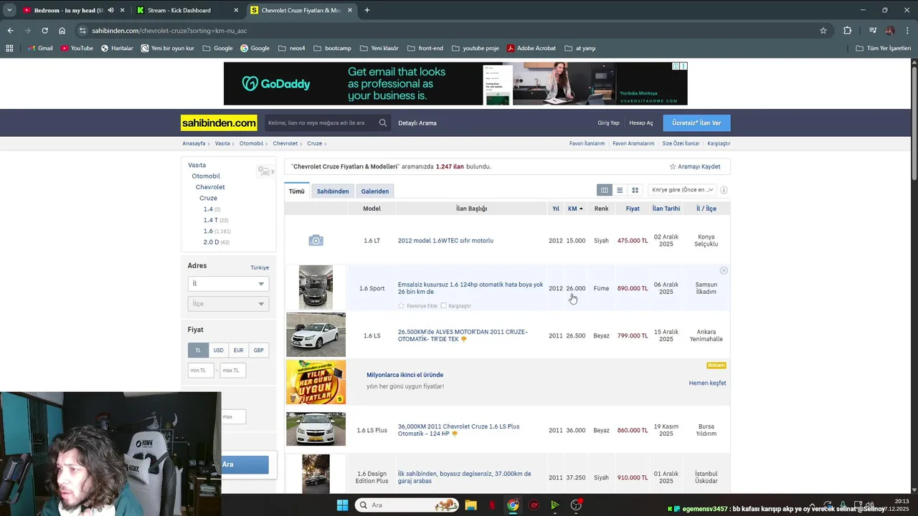The height and width of the screenshot is (516, 918).
Task: Switch to the Galeriden listings tab
Action: click(x=374, y=191)
